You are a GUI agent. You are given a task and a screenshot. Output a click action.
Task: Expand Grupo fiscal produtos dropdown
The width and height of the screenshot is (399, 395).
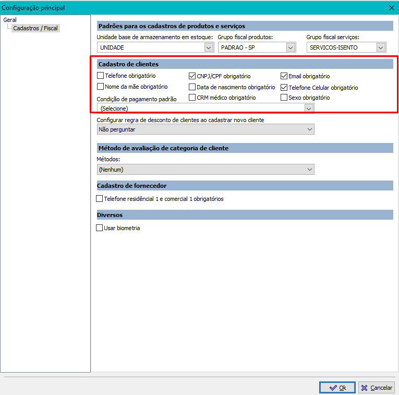point(291,47)
